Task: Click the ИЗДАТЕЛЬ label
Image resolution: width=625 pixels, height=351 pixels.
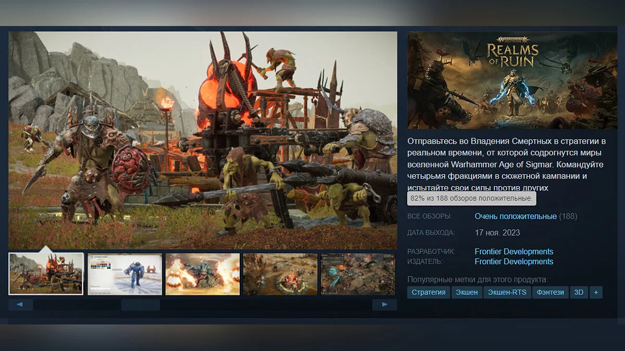Action: (425, 262)
